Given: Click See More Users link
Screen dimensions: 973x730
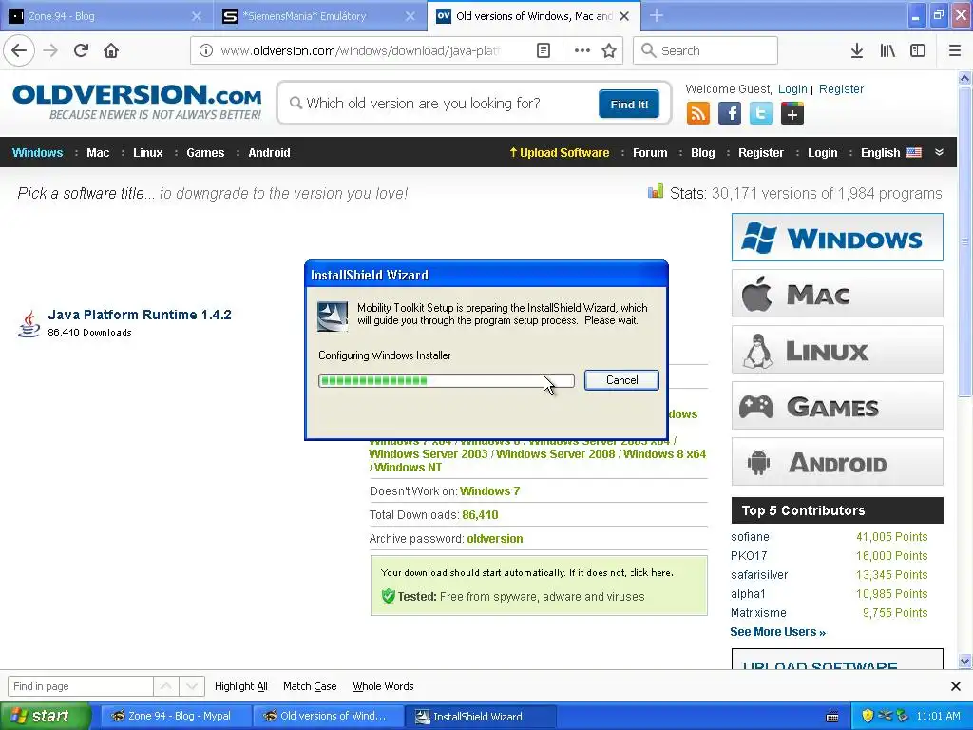Looking at the screenshot, I should 777,632.
